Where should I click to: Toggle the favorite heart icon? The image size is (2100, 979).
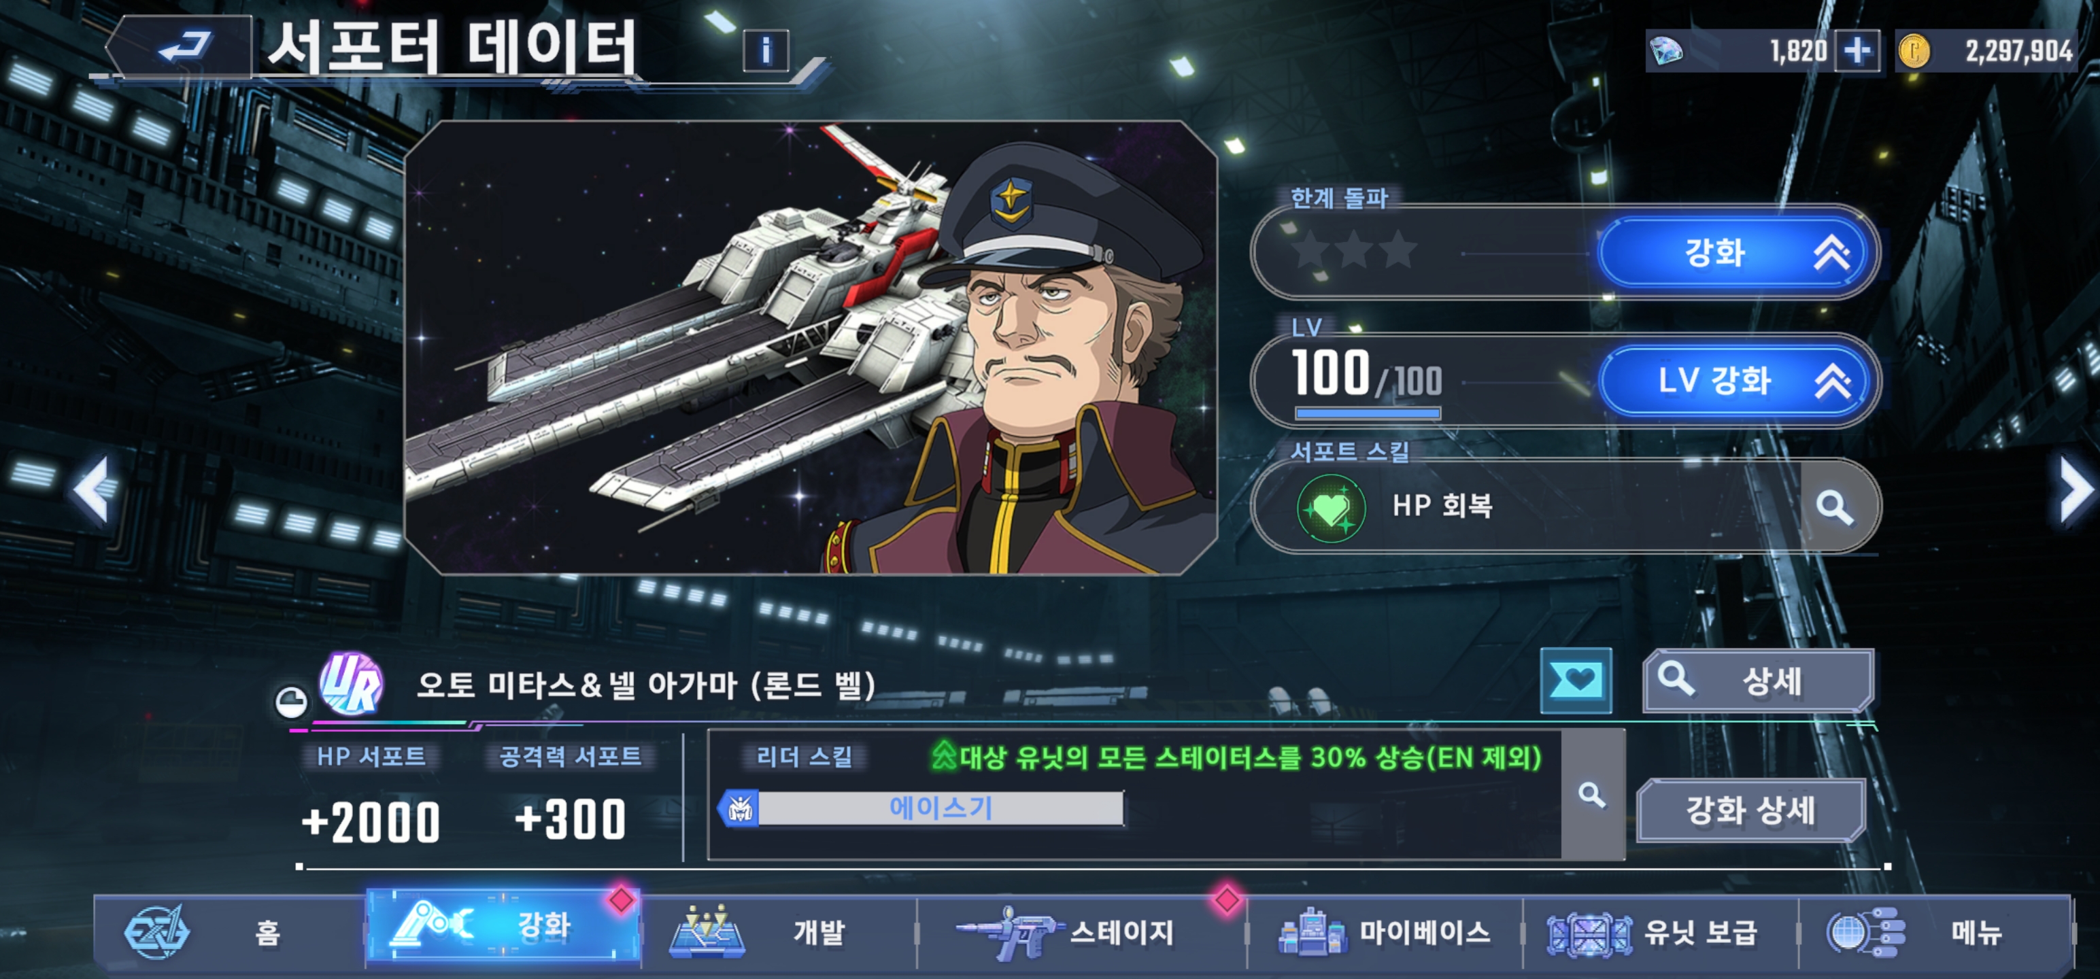click(x=1575, y=680)
